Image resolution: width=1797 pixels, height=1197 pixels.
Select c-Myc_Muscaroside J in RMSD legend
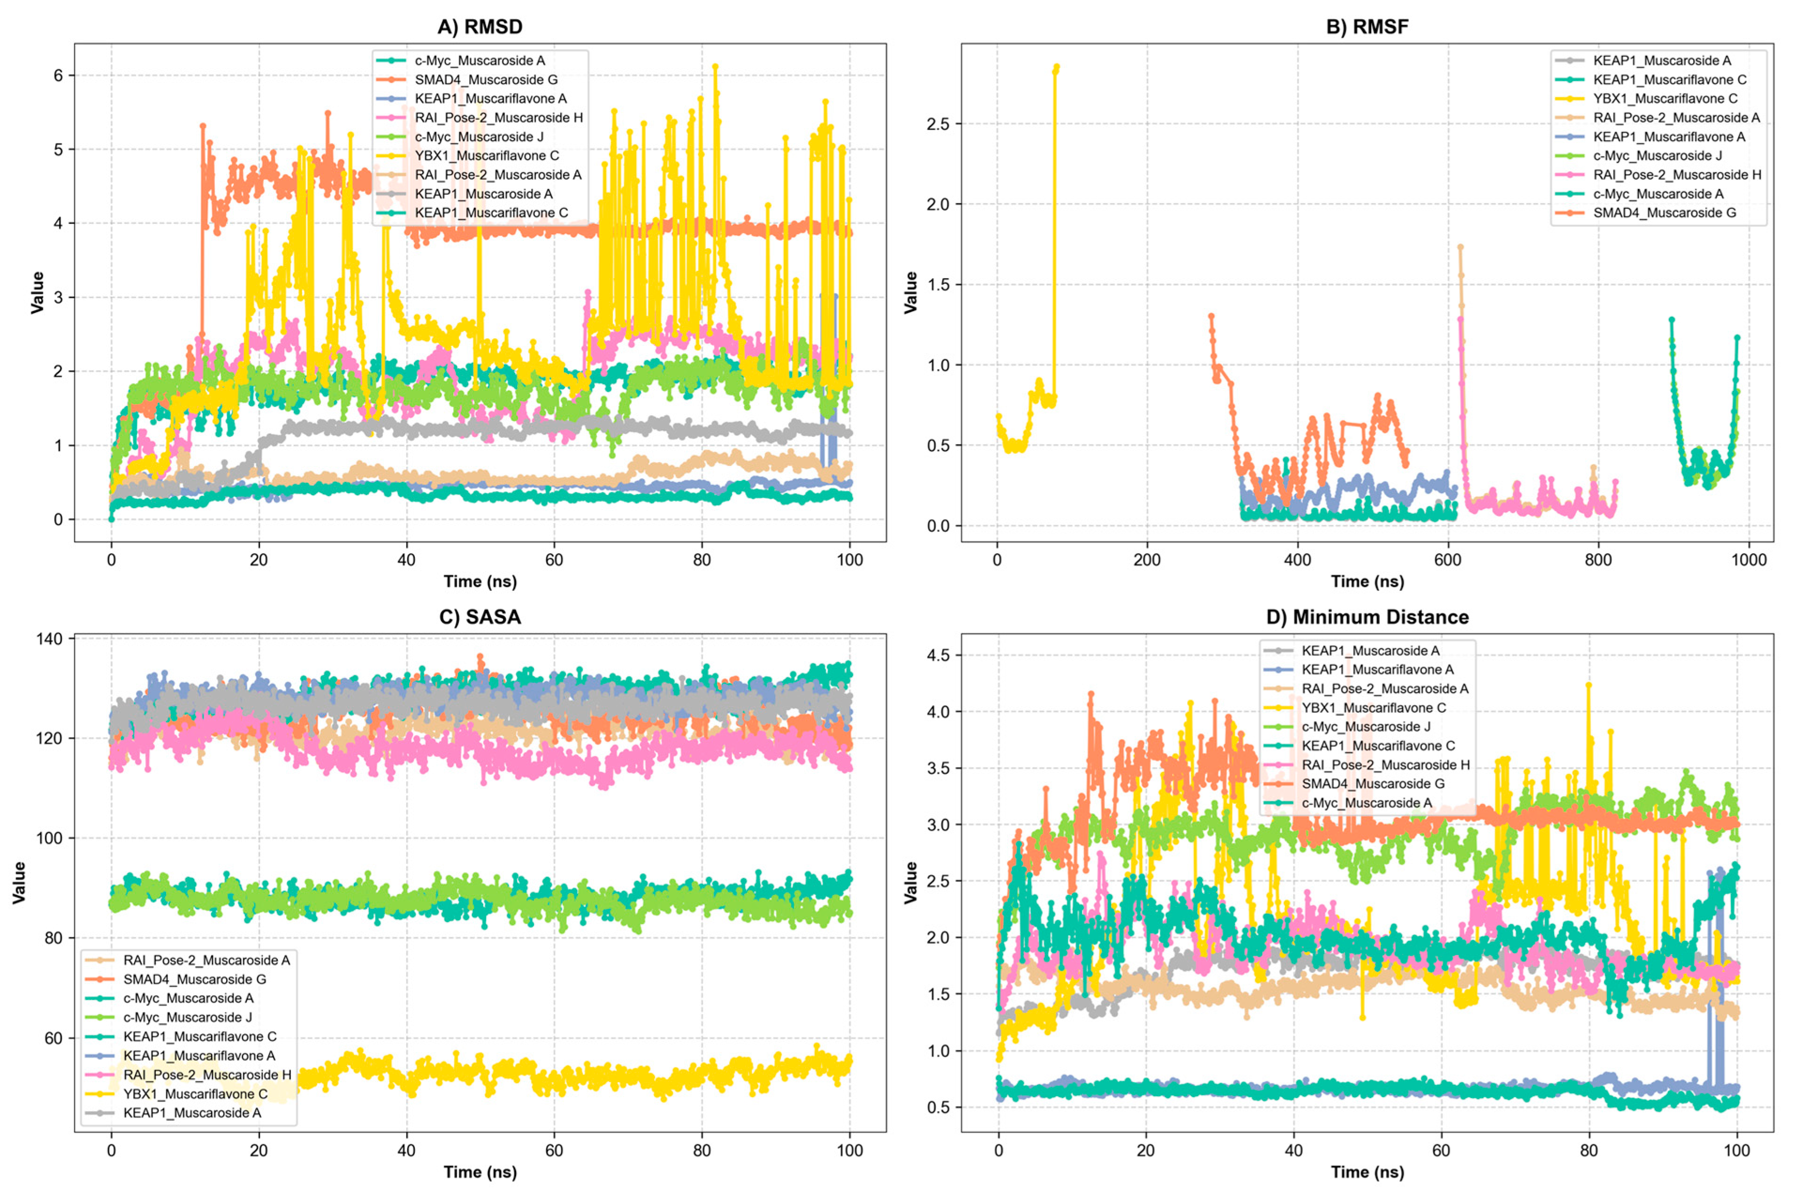coord(479,137)
